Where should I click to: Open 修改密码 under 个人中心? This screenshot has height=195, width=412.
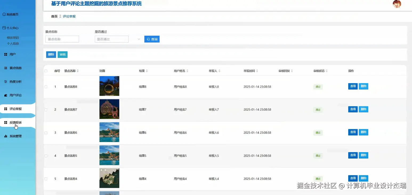[x=13, y=38]
